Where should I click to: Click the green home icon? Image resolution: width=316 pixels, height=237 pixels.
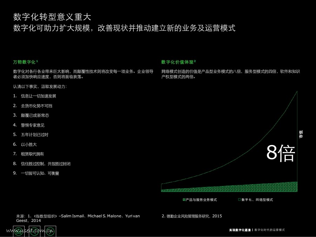tap(19, 232)
